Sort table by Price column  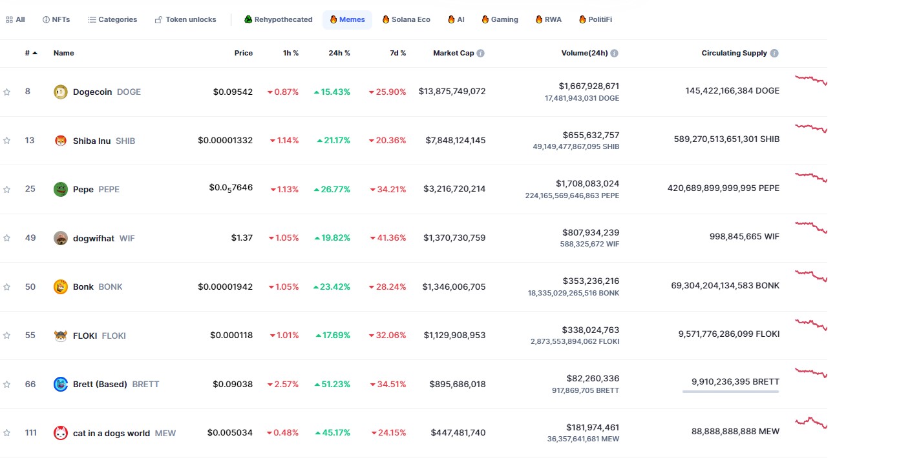[x=244, y=54]
